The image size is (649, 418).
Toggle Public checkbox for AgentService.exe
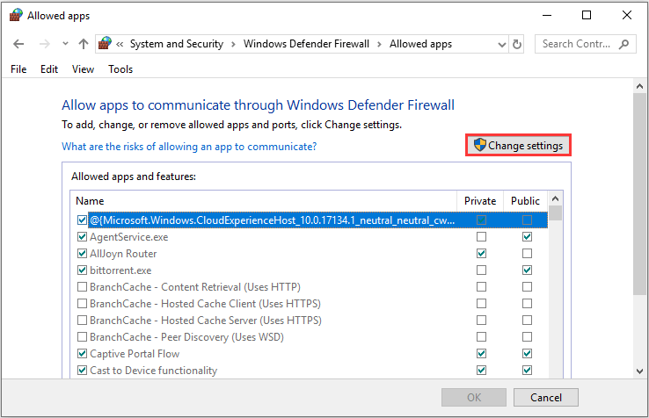click(527, 237)
